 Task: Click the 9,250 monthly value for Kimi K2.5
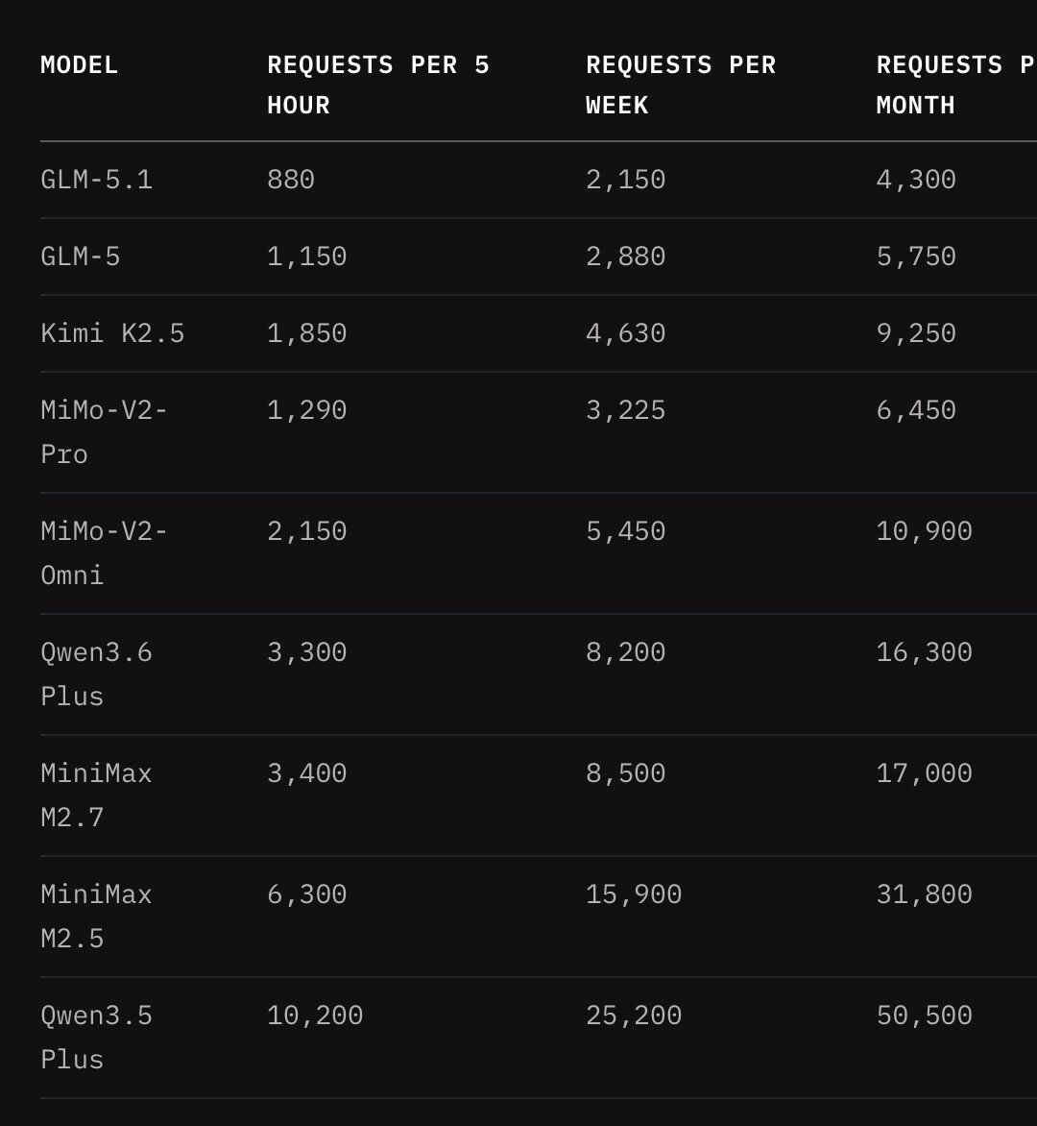click(916, 333)
